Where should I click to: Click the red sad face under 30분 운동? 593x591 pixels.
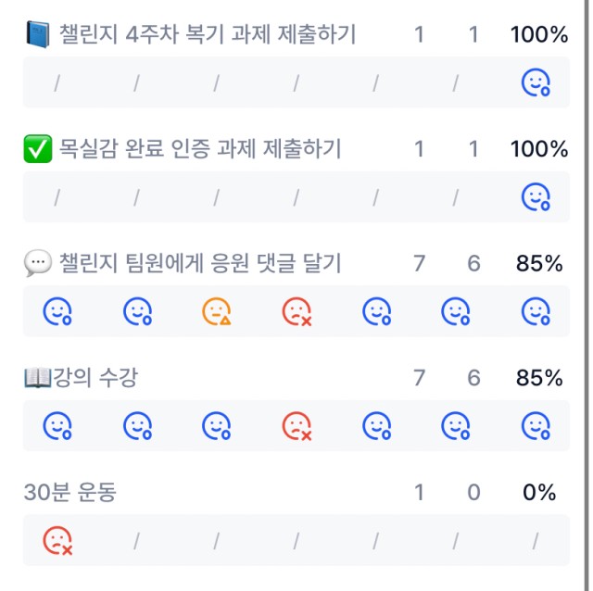57,540
